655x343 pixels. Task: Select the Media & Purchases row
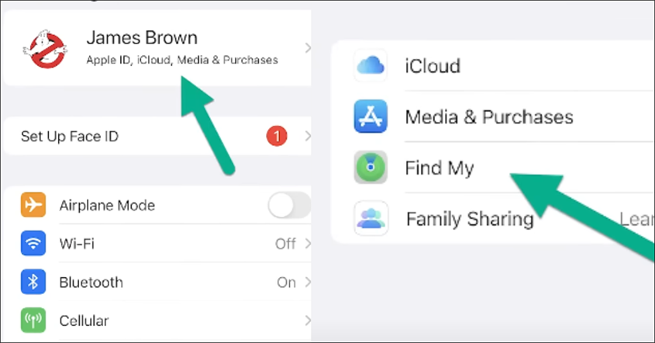click(x=493, y=116)
